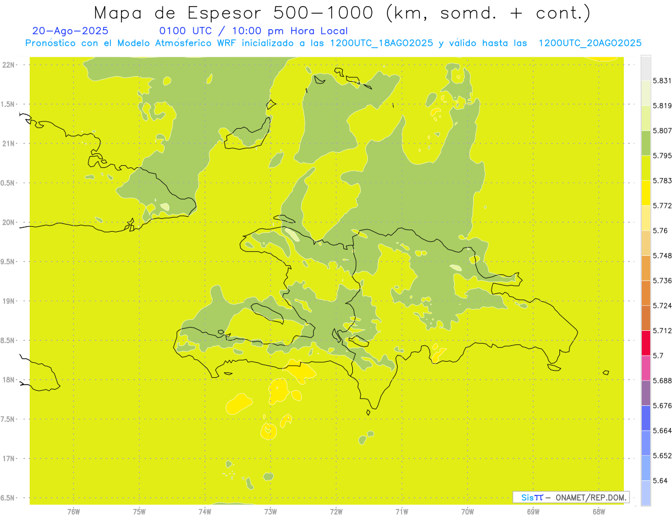This screenshot has width=672, height=519.
Task: Click the 20N latitude label
Action: [x=8, y=222]
